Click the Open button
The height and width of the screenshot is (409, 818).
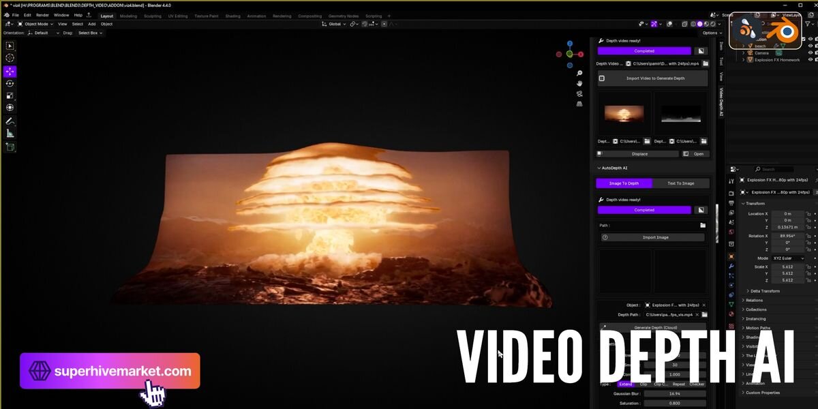point(695,154)
